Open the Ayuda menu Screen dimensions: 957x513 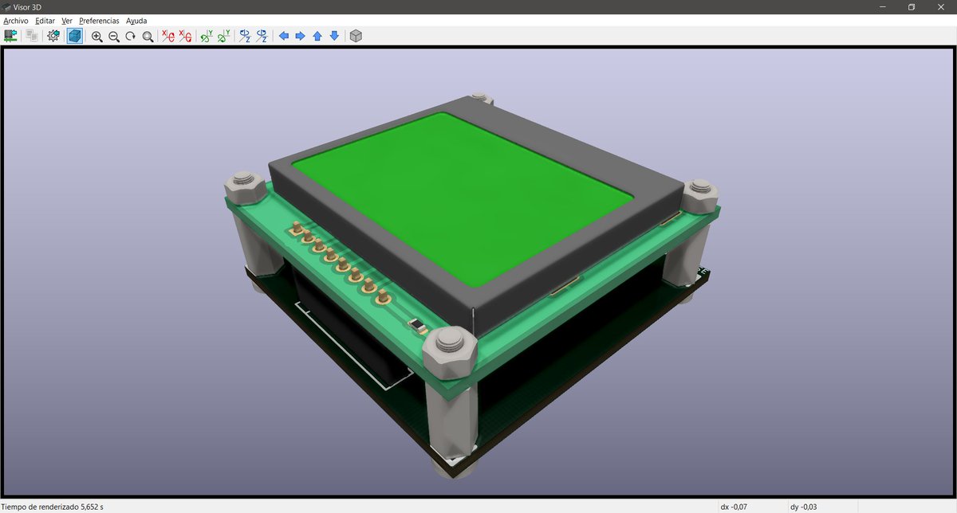click(x=136, y=21)
